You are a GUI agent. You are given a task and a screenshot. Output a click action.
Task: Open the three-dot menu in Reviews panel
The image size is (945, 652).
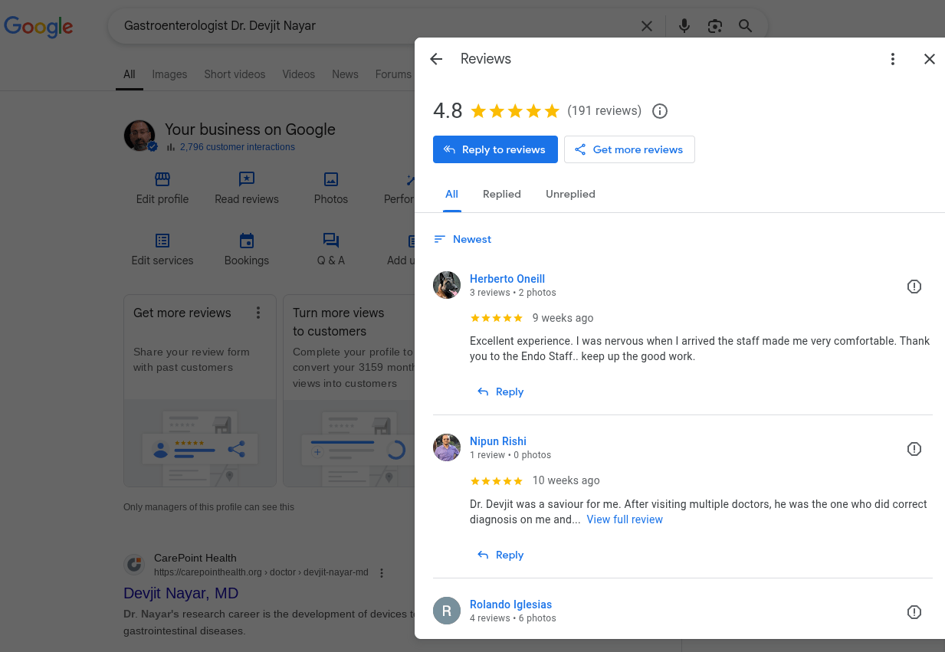892,59
